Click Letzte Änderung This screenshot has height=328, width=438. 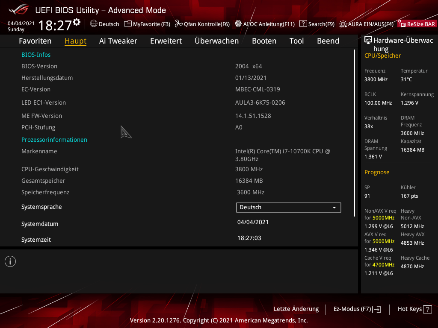click(x=296, y=309)
